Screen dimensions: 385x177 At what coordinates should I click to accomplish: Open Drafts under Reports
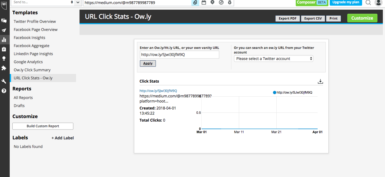pos(19,106)
